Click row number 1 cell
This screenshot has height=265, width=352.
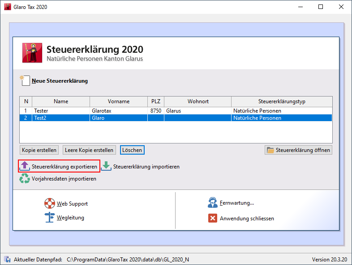26,111
